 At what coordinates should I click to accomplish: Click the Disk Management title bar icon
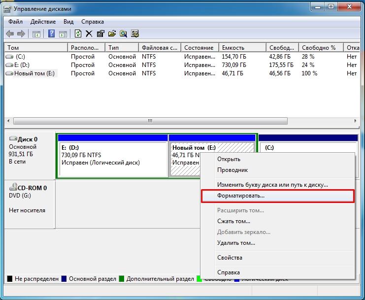7,9
